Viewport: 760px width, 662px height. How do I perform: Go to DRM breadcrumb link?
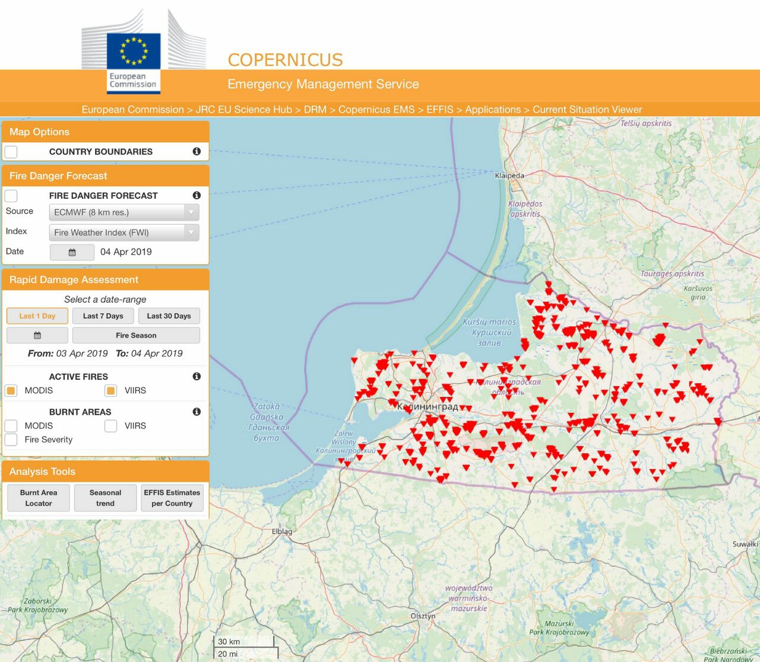tap(315, 109)
